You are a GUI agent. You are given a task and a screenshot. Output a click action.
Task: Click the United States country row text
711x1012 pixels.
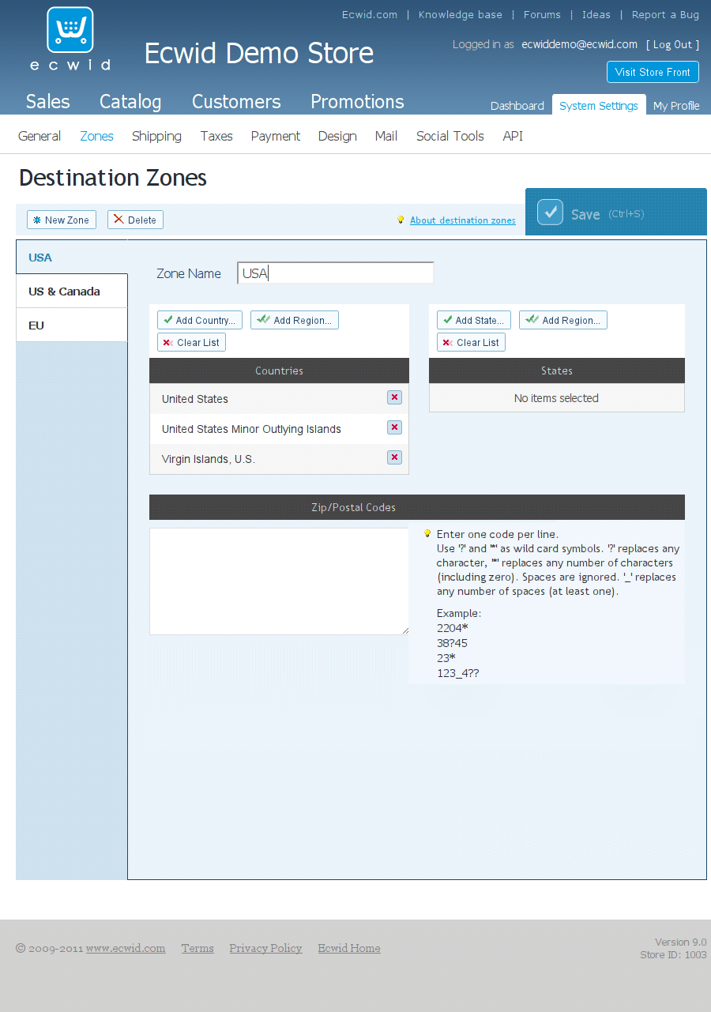tap(195, 399)
